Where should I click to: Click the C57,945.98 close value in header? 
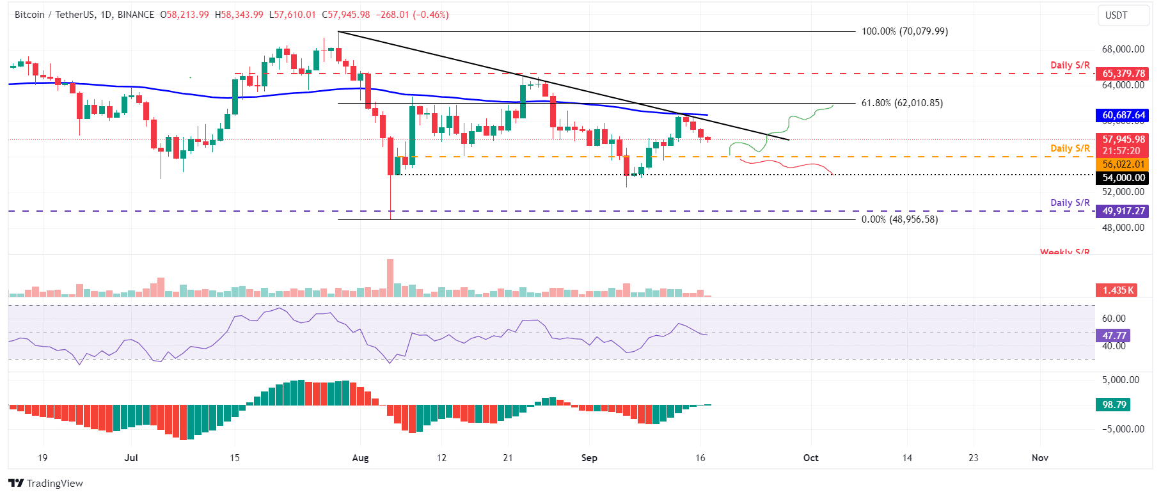[x=345, y=14]
